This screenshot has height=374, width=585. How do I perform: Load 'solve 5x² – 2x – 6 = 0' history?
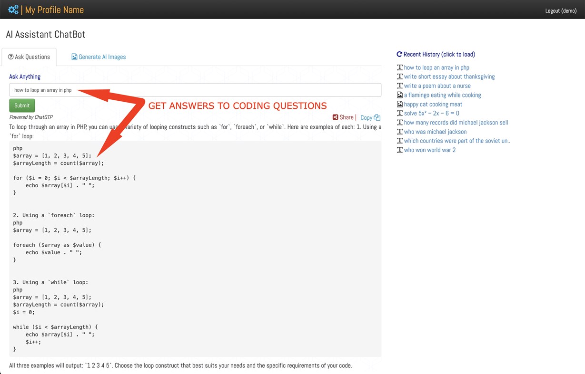(x=432, y=113)
